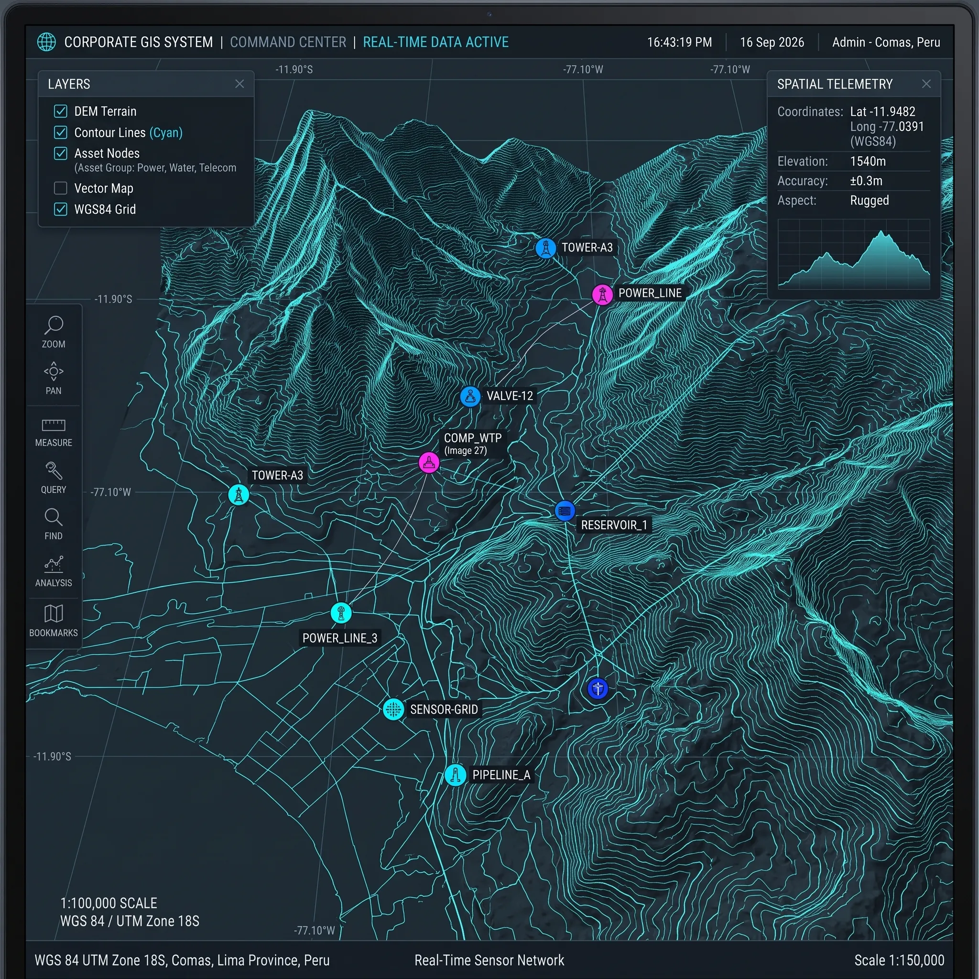The height and width of the screenshot is (979, 979).
Task: Click the 16 Sep 2026 date
Action: point(772,42)
